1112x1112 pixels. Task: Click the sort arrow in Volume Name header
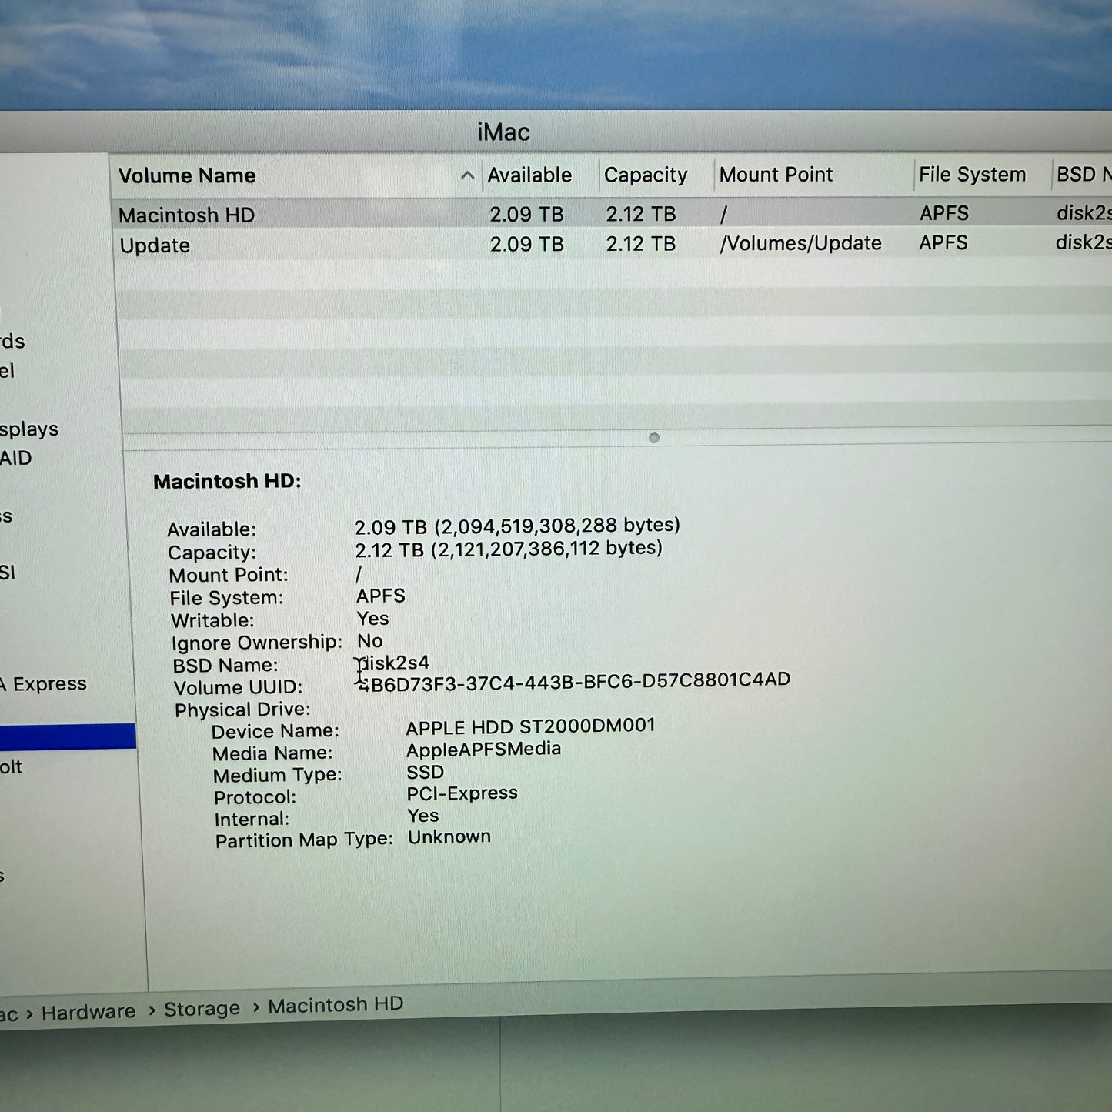click(x=466, y=175)
